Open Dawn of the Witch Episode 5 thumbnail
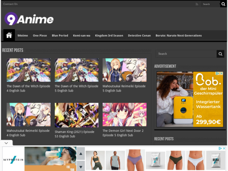This screenshot has height=171, width=228. (x=77, y=70)
